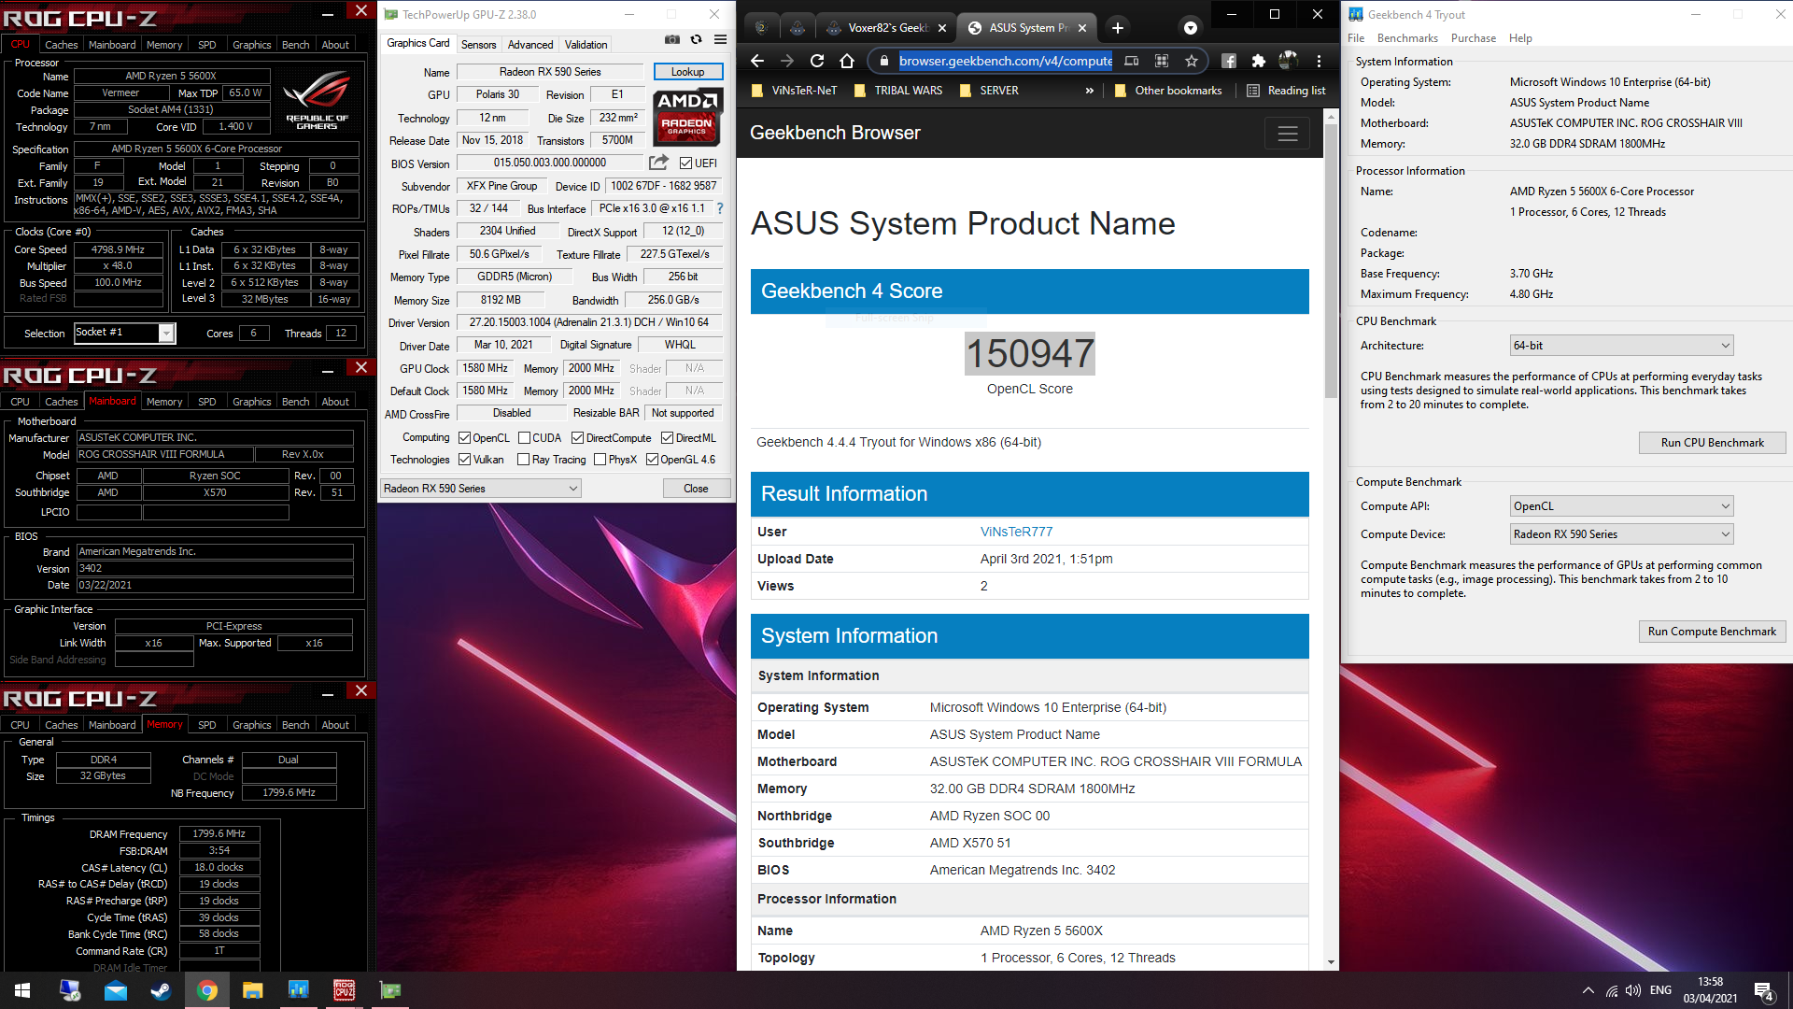
Task: Open GPU selector Radeon RX 590 dropdown
Action: pyautogui.click(x=481, y=489)
